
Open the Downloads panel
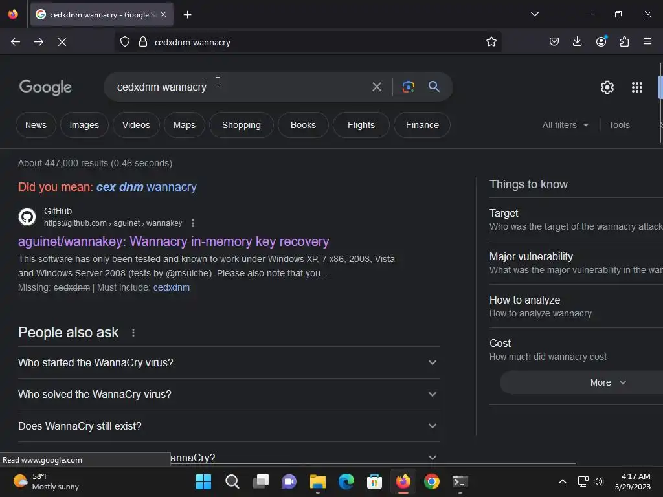point(577,41)
